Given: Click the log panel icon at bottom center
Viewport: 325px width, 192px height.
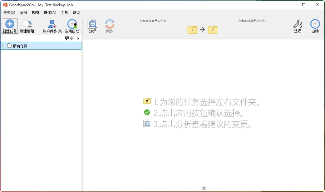Looking at the screenshot, I should coord(203,188).
